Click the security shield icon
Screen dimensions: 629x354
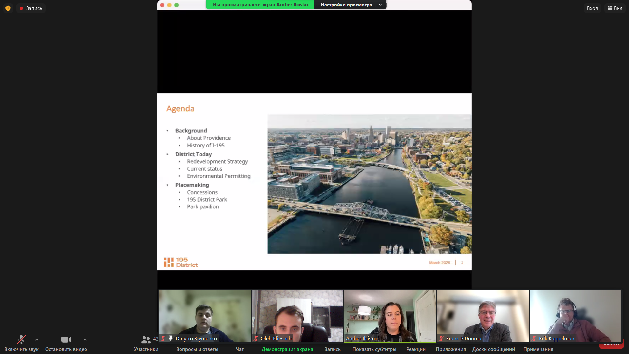pos(8,8)
